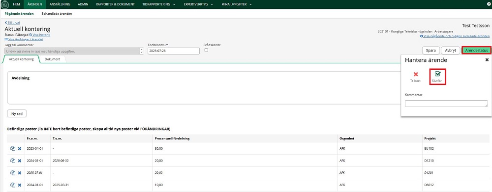Select the Aktuell kontering tab
492x192 pixels.
tap(21, 59)
